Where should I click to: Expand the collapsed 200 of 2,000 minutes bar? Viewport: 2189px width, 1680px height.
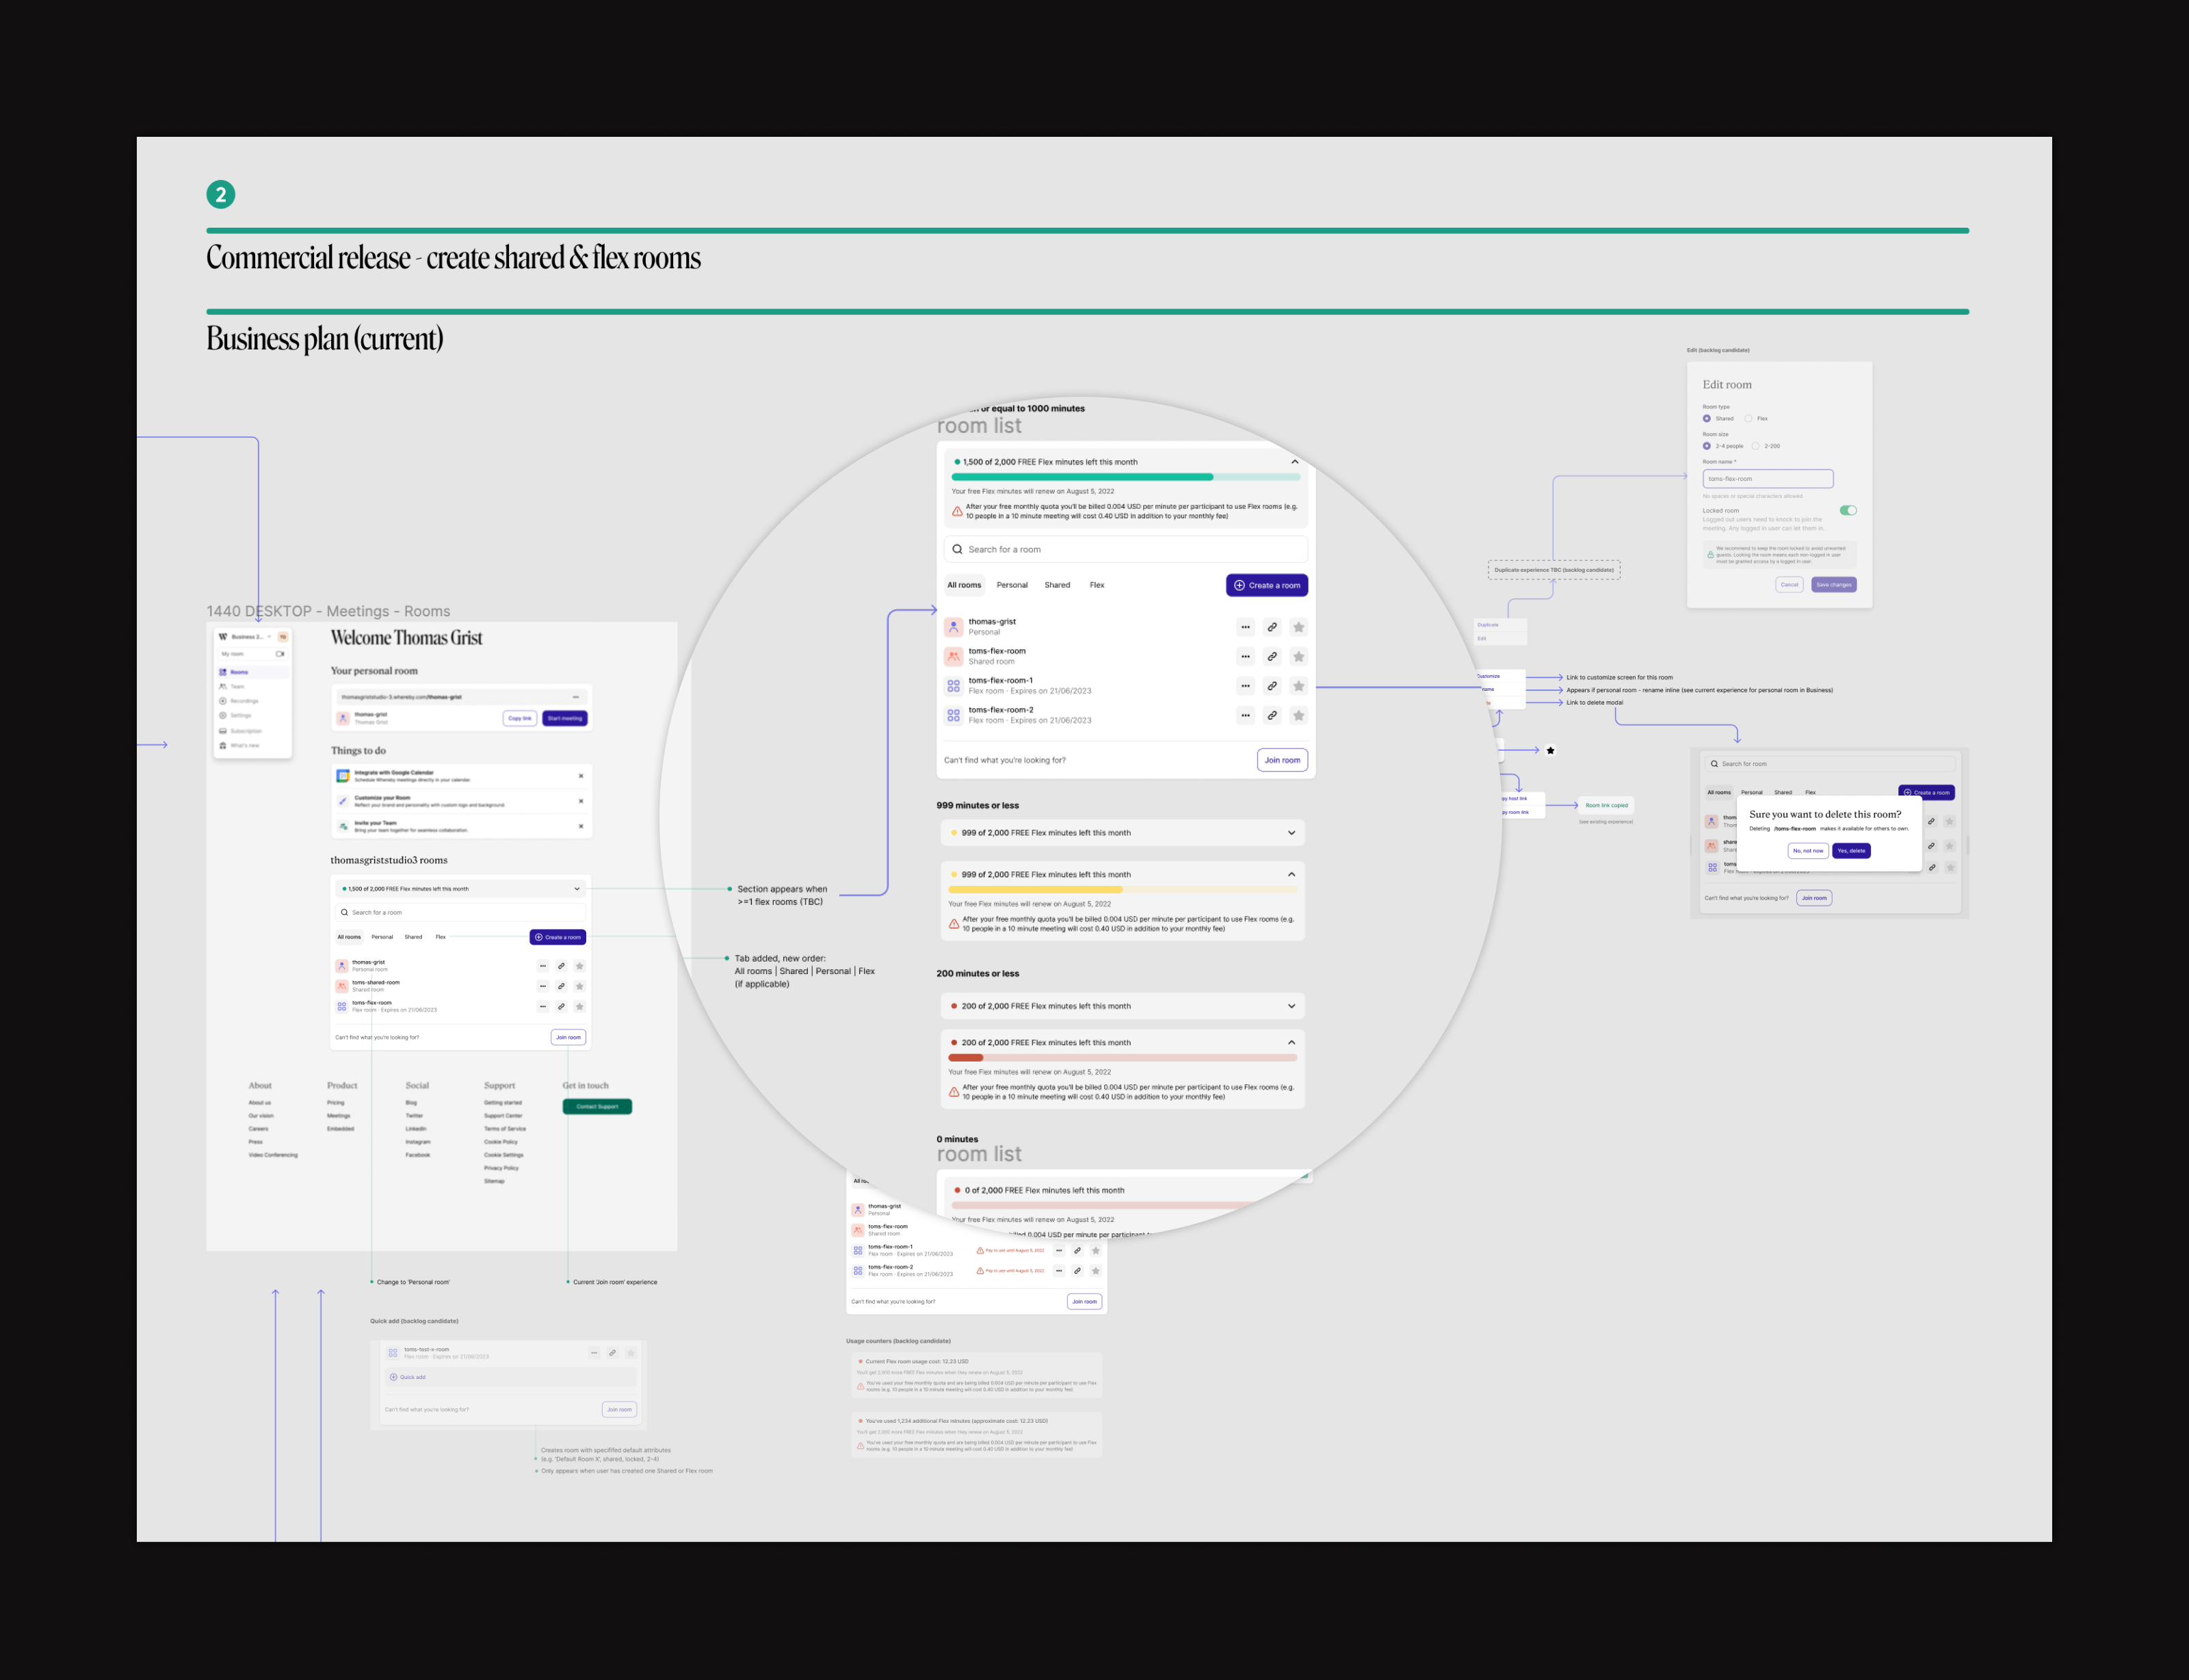tap(1291, 1006)
